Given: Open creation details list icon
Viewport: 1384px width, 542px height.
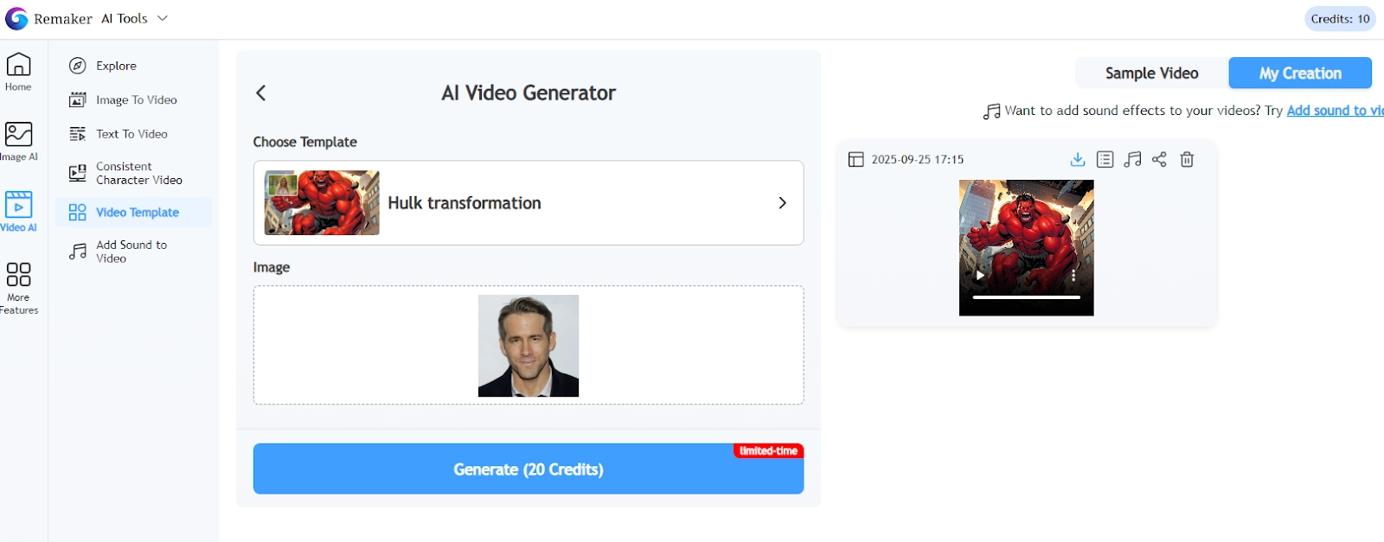Looking at the screenshot, I should point(1105,159).
